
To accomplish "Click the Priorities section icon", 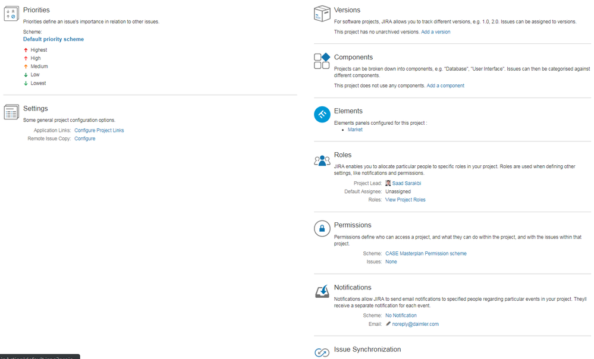I will point(11,14).
